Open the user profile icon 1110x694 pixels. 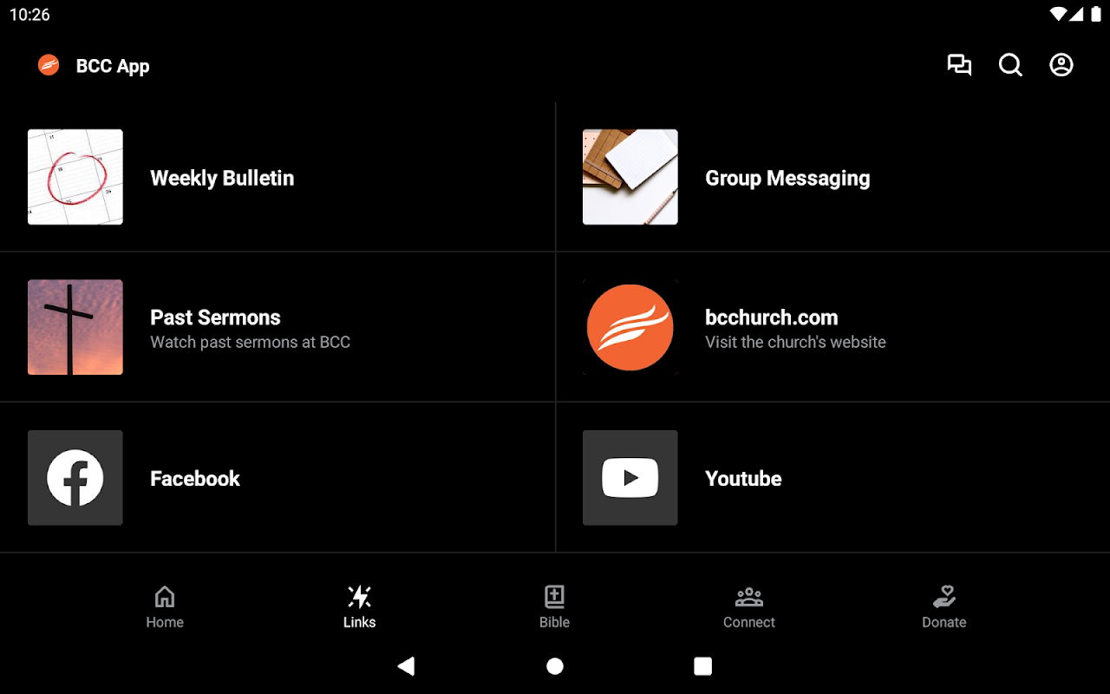click(1061, 65)
